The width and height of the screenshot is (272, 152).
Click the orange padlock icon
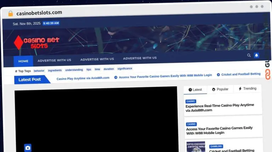pyautogui.click(x=11, y=13)
